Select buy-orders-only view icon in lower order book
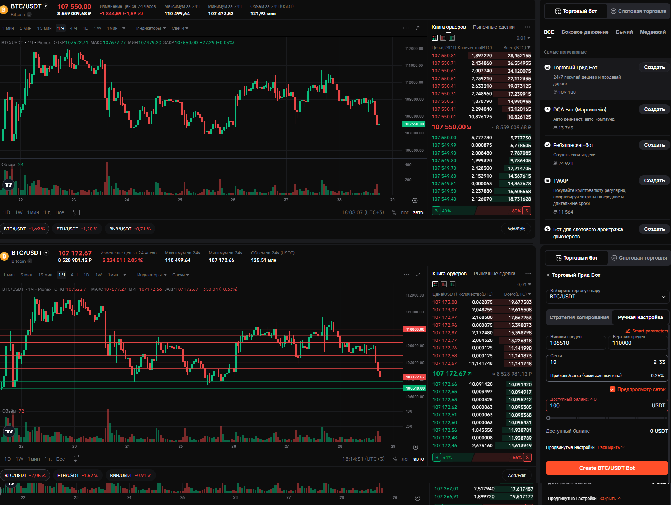This screenshot has width=671, height=505. [x=453, y=284]
